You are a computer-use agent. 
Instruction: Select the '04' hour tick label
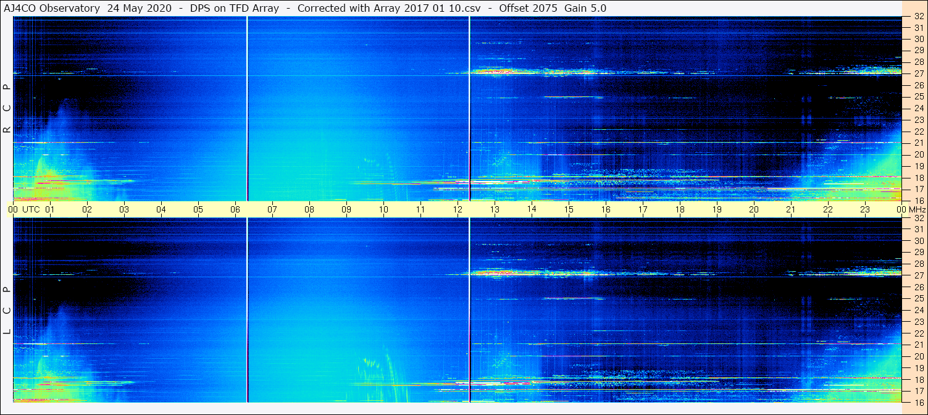(x=161, y=209)
